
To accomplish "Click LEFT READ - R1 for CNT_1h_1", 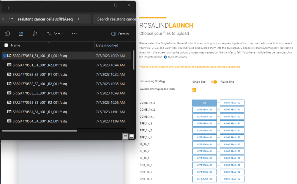I will [x=205, y=179].
